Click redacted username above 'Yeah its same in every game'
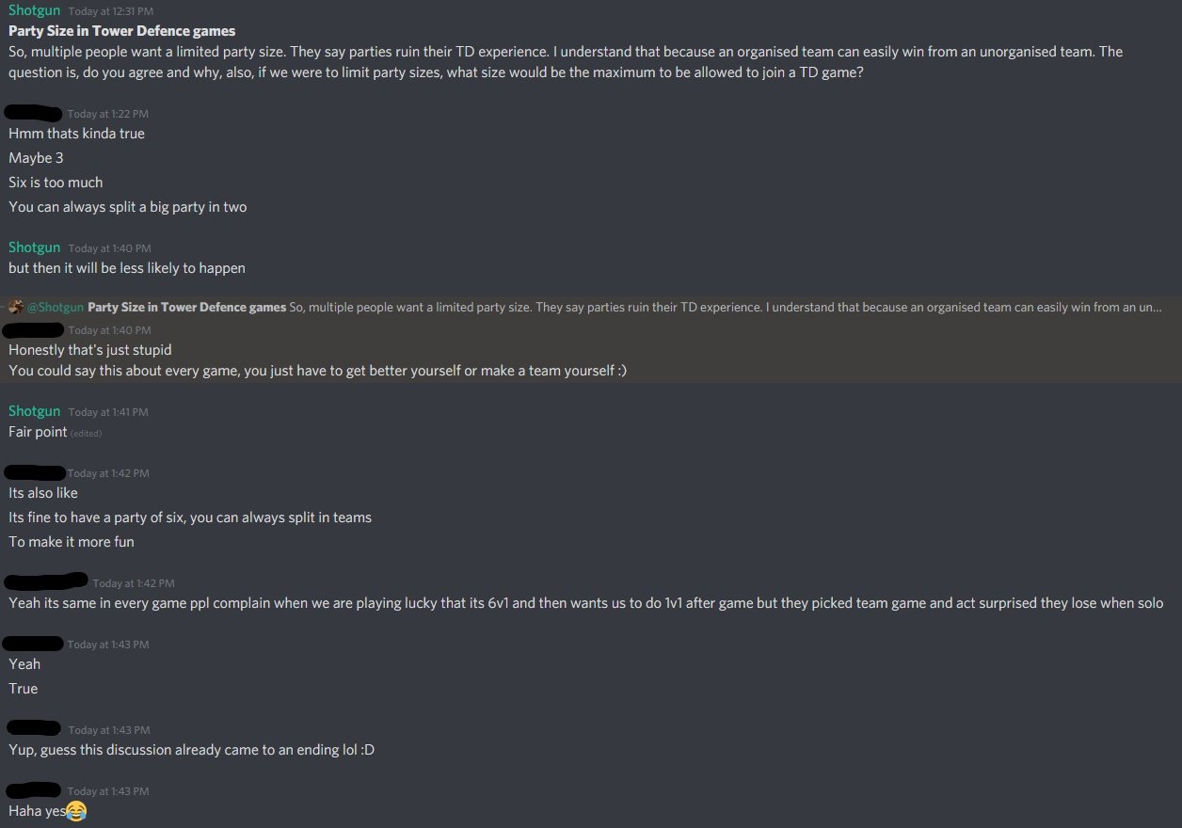Image resolution: width=1182 pixels, height=828 pixels. pyautogui.click(x=46, y=581)
